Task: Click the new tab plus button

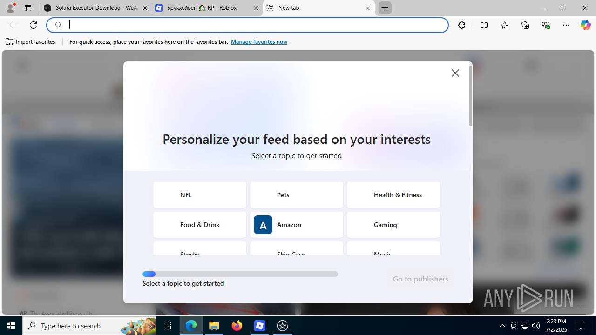Action: [x=385, y=8]
